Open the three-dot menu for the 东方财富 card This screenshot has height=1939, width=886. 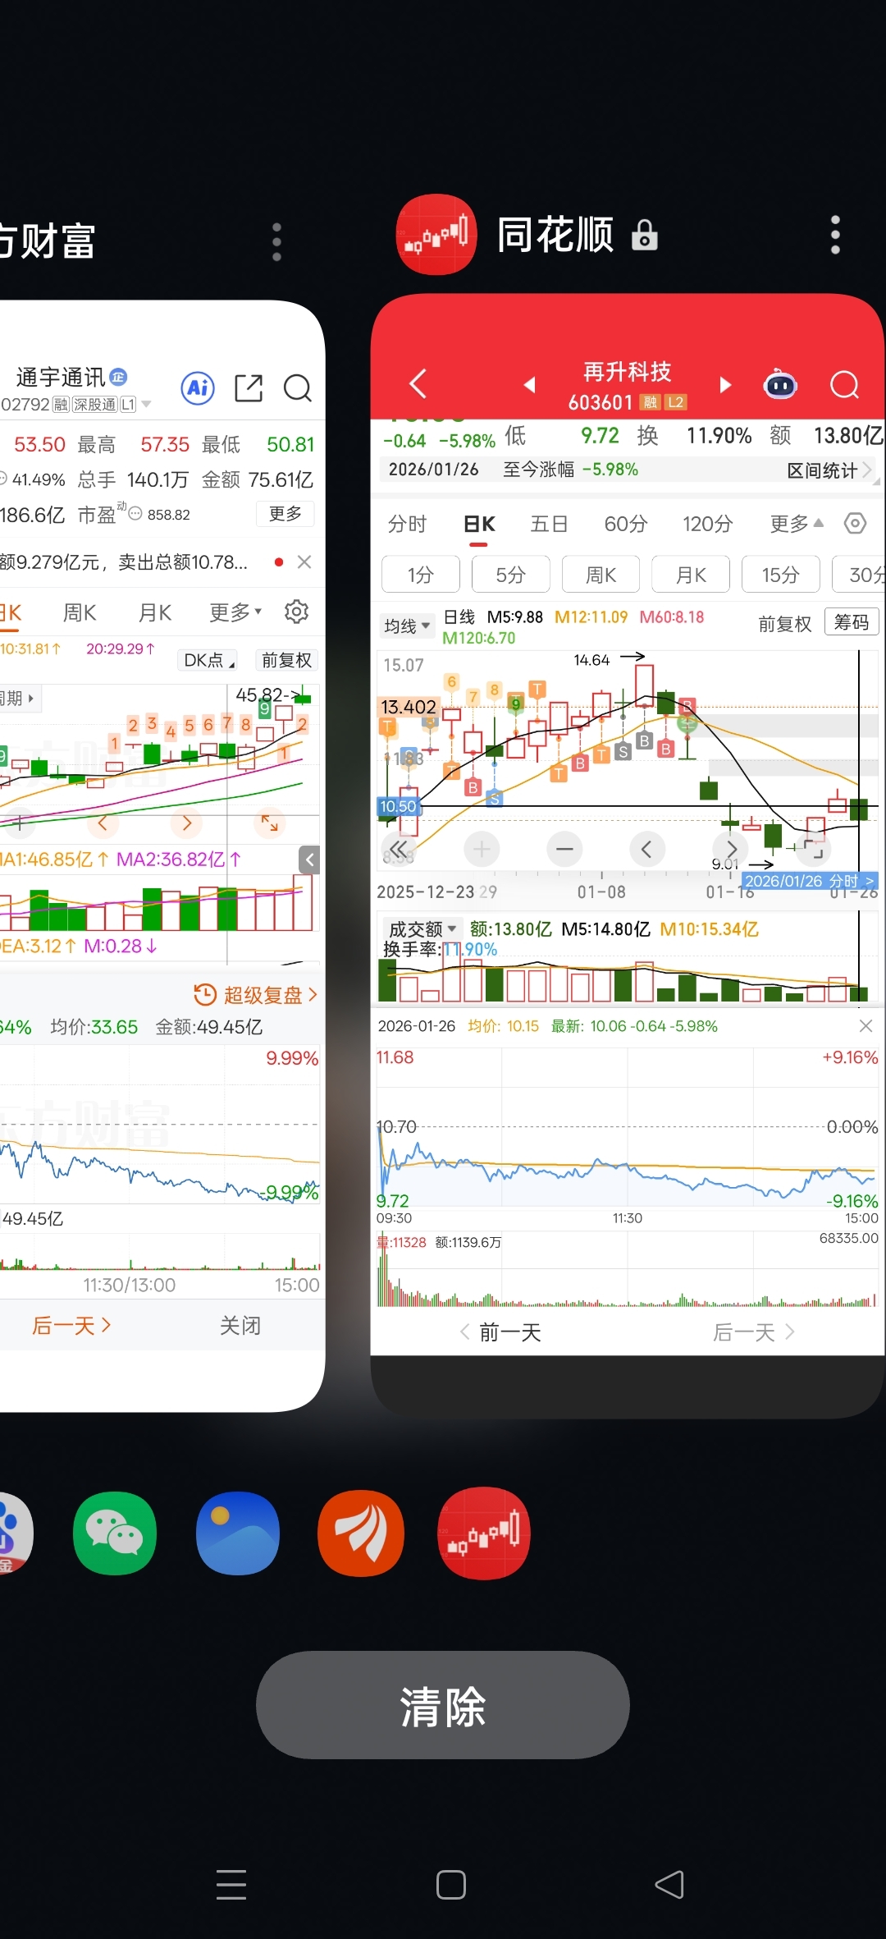coord(276,242)
